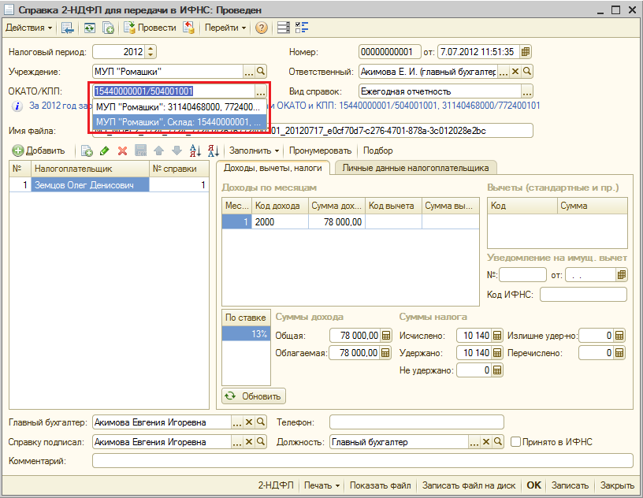Open calendar next to the document date
This screenshot has width=643, height=498.
pos(526,52)
